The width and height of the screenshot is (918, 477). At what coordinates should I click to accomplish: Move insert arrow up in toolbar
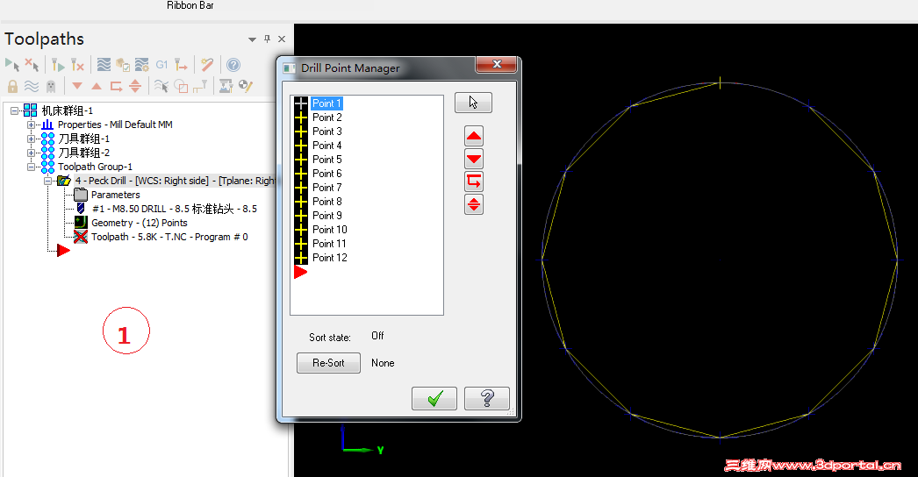click(x=97, y=86)
